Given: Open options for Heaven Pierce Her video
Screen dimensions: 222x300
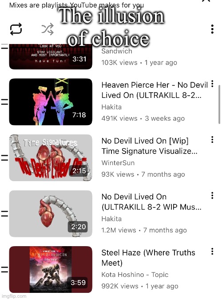Looking at the screenshot, I should (x=212, y=84).
